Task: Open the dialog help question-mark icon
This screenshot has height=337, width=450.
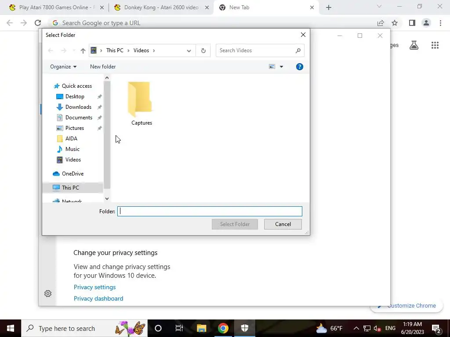Action: pyautogui.click(x=299, y=67)
